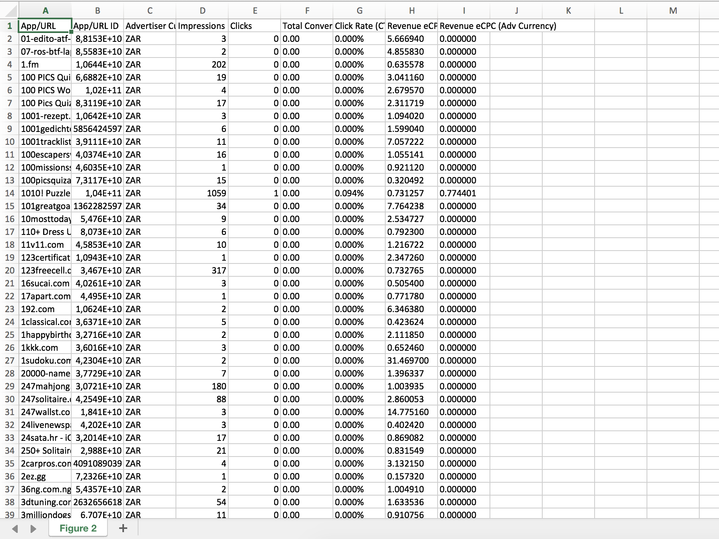The width and height of the screenshot is (719, 539).
Task: Select column G header
Action: coord(359,11)
